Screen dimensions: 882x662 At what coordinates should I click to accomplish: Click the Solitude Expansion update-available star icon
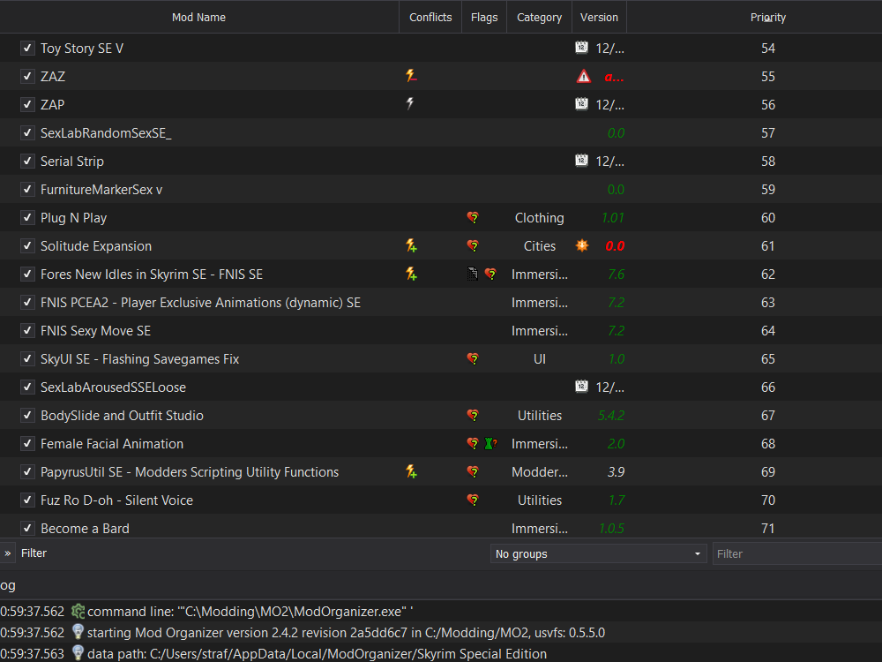pos(582,245)
